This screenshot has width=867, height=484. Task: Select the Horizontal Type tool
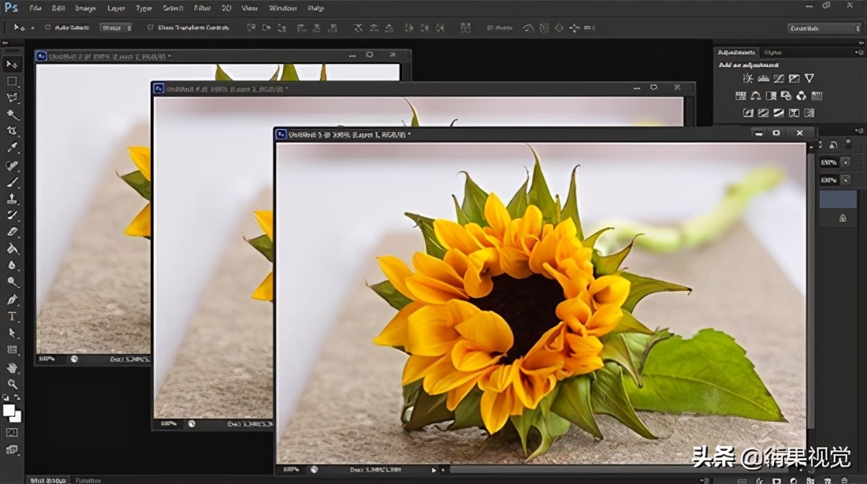coord(12,316)
